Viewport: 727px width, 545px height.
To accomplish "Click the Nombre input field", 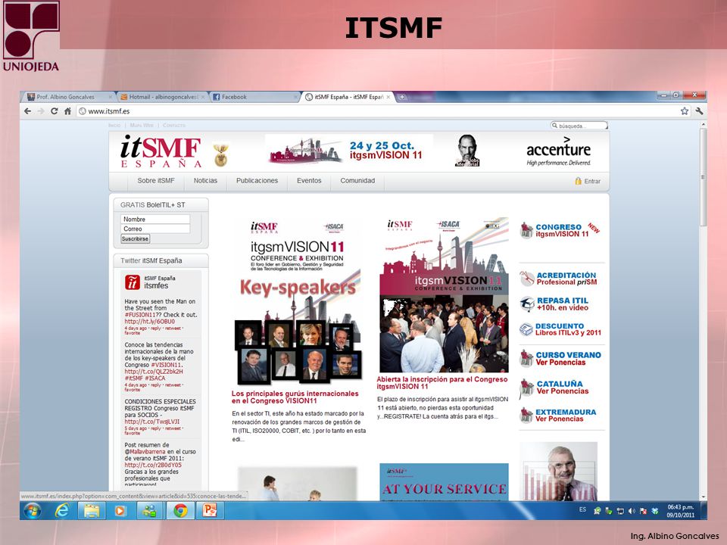I will (x=154, y=220).
